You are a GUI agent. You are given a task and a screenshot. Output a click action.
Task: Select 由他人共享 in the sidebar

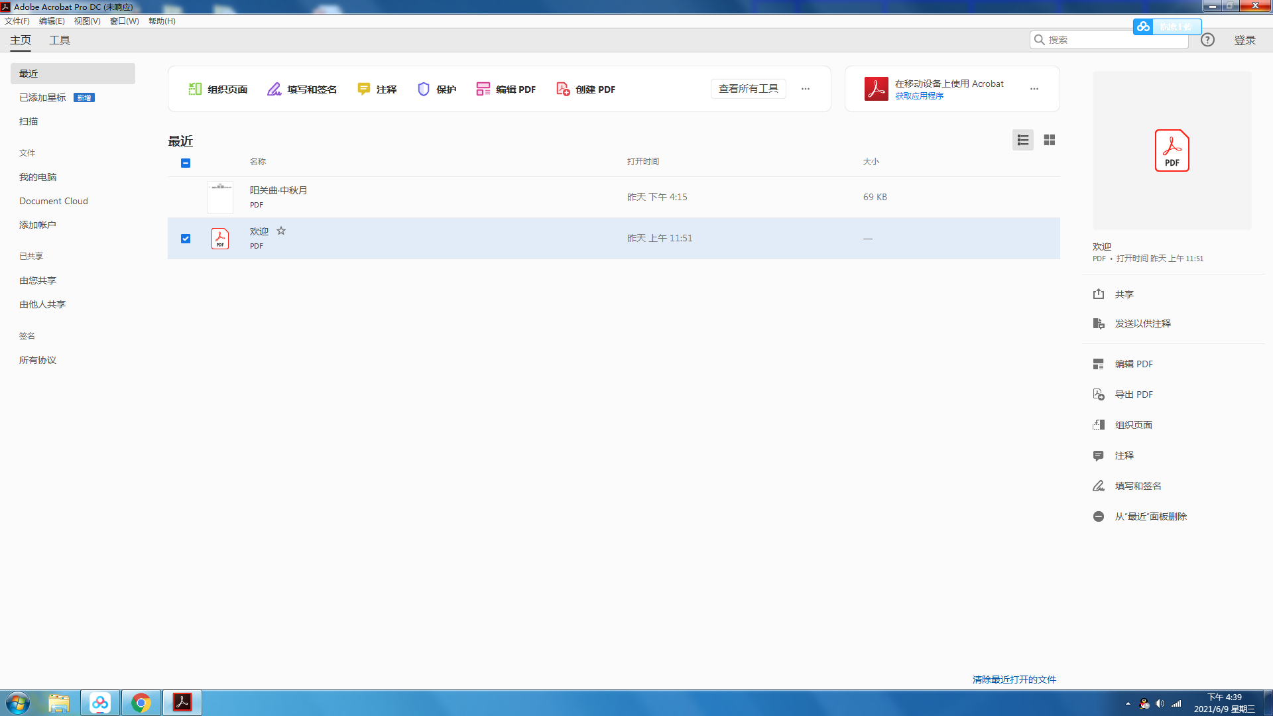pyautogui.click(x=42, y=304)
